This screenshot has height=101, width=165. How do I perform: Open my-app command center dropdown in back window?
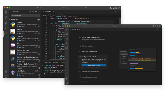tap(86, 8)
